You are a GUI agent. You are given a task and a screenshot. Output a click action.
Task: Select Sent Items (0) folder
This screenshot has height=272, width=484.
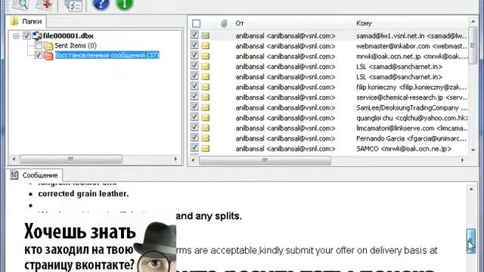coord(76,45)
